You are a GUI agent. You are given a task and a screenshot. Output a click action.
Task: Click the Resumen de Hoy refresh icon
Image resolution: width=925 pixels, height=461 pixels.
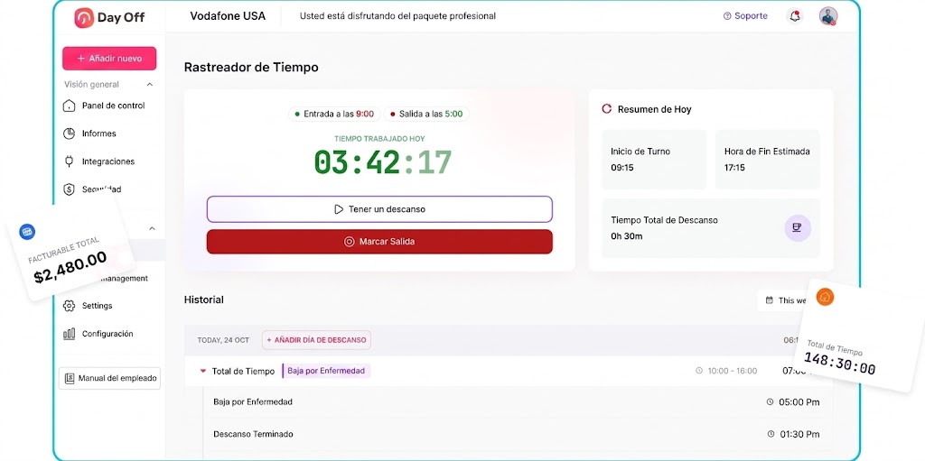[x=606, y=109]
